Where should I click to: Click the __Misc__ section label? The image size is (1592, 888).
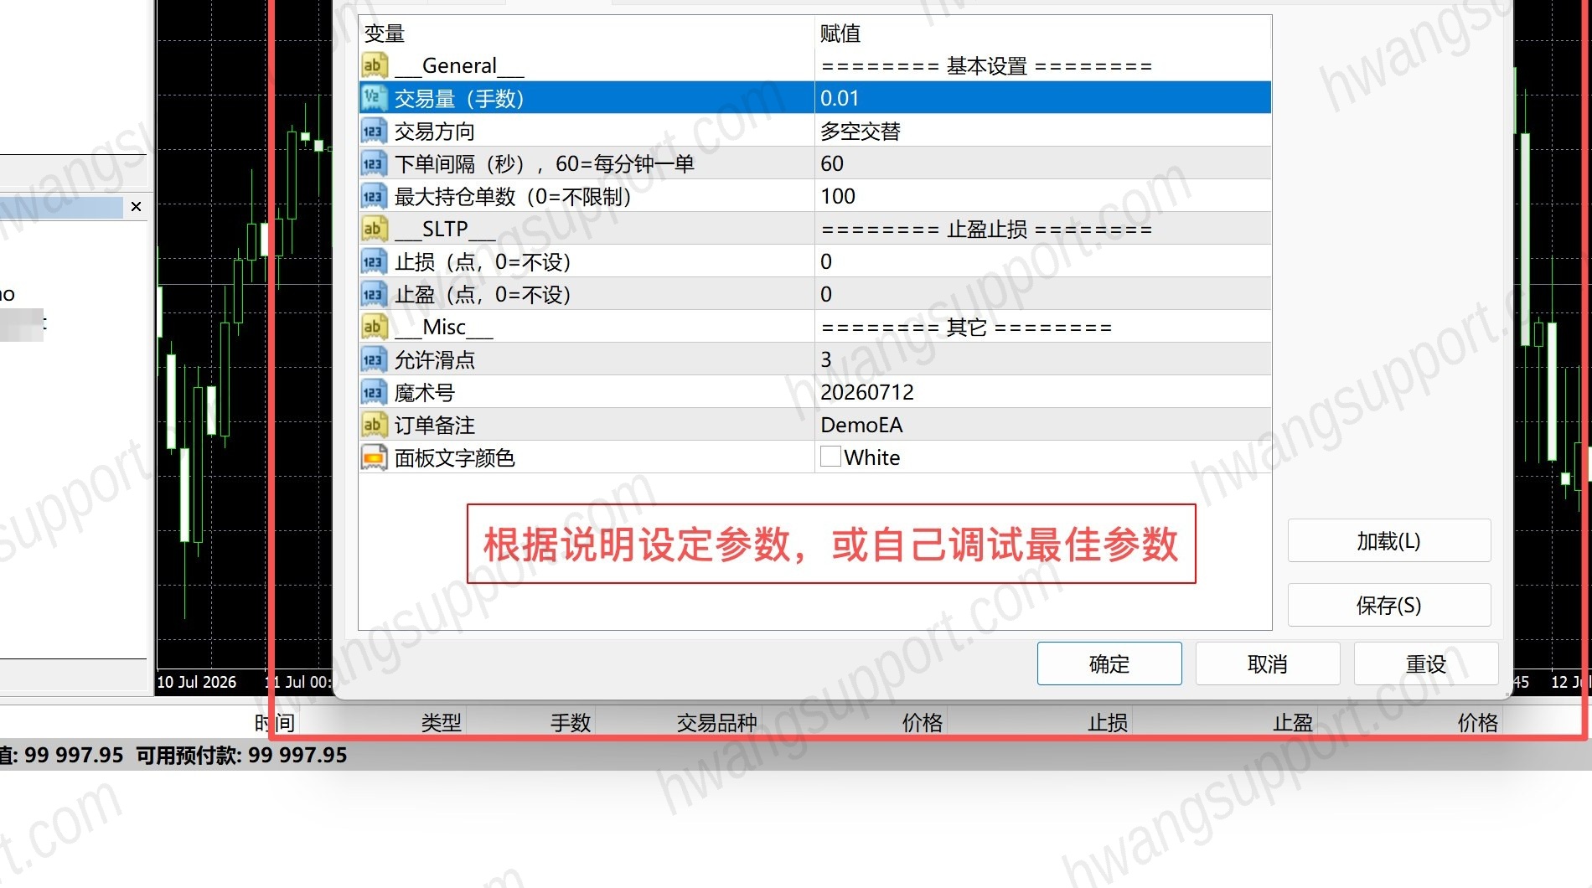click(443, 327)
